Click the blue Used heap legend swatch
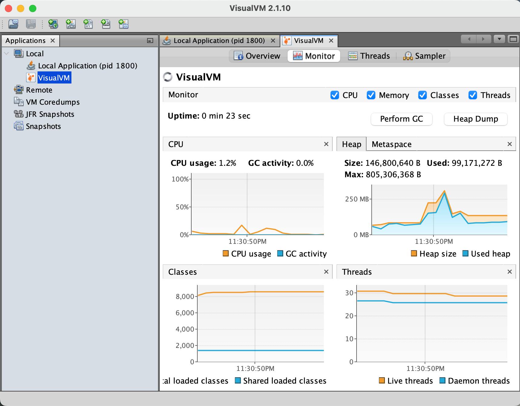 click(466, 253)
